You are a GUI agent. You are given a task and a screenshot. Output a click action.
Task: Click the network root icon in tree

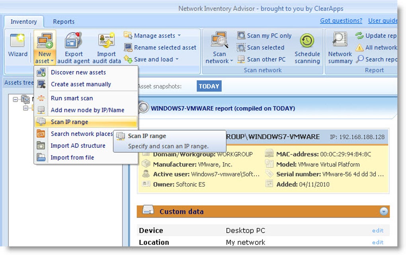(x=25, y=99)
